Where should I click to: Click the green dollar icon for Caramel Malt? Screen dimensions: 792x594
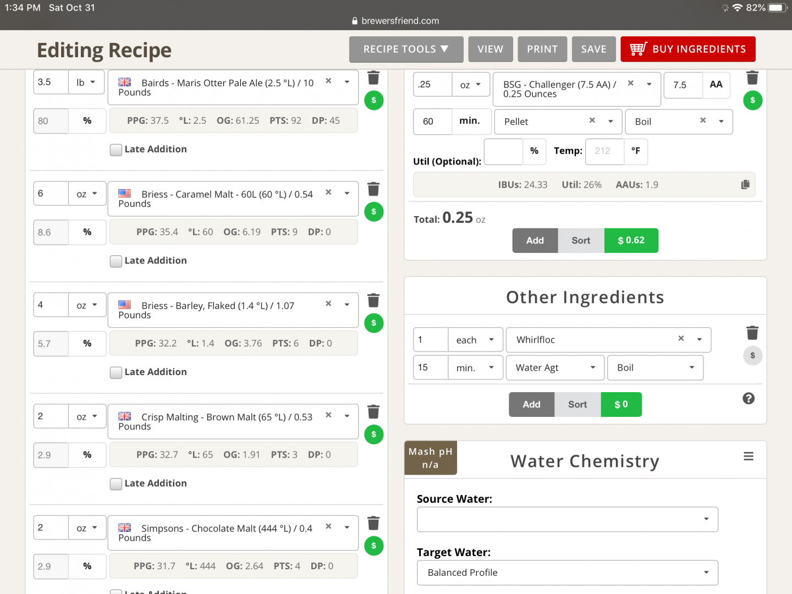pos(373,212)
